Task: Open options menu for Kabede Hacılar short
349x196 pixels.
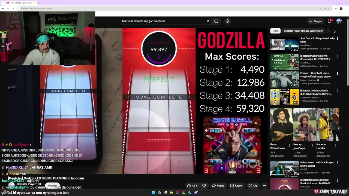Action: pos(336,146)
